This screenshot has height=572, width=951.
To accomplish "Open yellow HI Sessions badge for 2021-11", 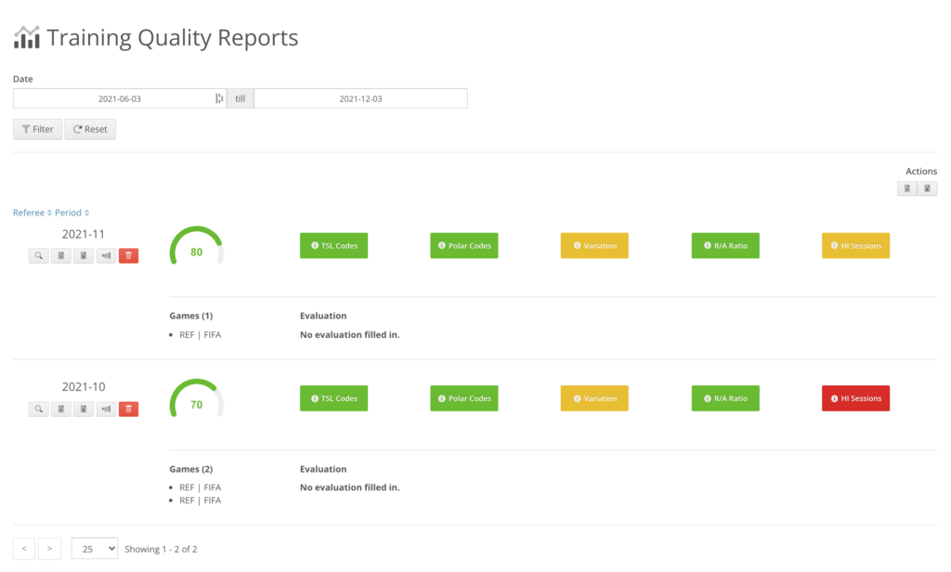I will (855, 246).
